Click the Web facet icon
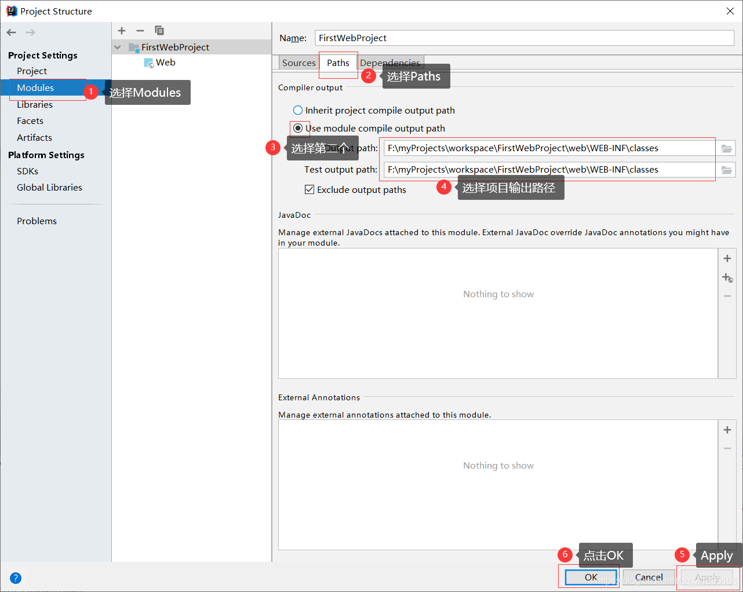This screenshot has width=743, height=592. pos(149,63)
